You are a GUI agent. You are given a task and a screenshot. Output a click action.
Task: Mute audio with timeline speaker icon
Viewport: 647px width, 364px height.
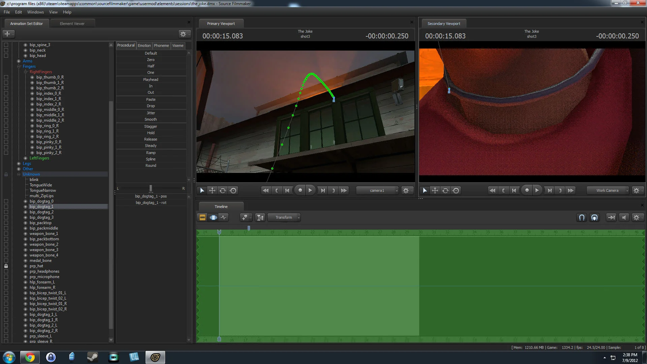pyautogui.click(x=624, y=217)
